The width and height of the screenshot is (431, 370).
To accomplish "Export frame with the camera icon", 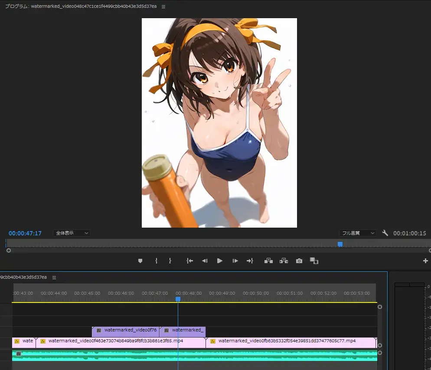I will (299, 261).
